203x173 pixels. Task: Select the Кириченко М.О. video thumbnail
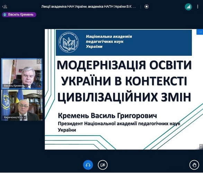pos(22,105)
